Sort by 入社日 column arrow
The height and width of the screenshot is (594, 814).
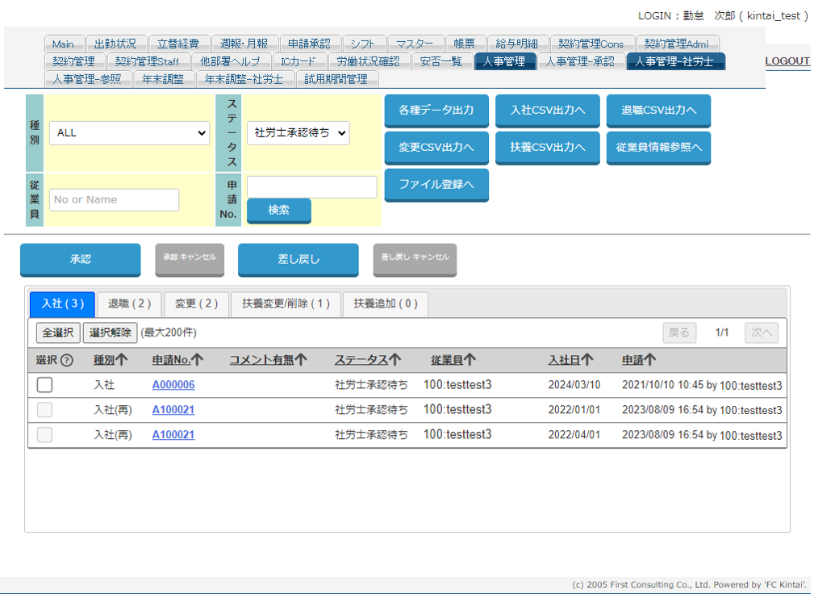click(586, 361)
